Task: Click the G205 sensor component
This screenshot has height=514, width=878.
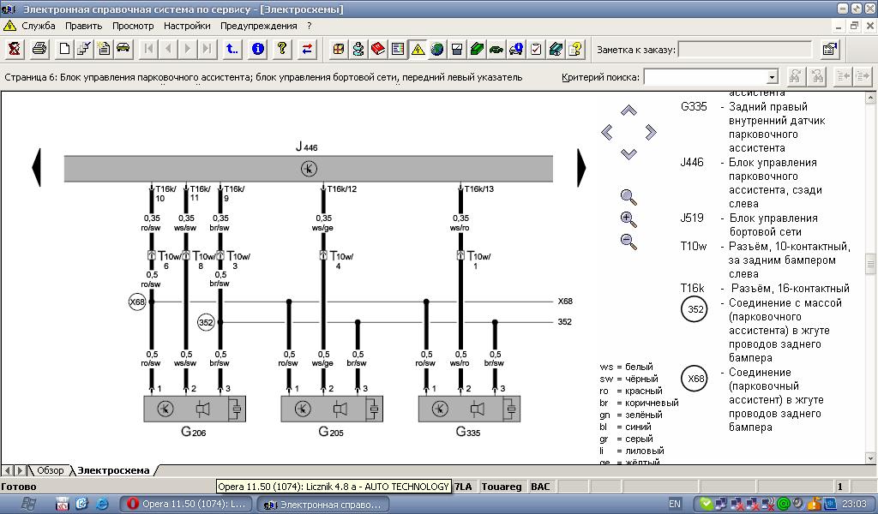Action: pos(332,409)
